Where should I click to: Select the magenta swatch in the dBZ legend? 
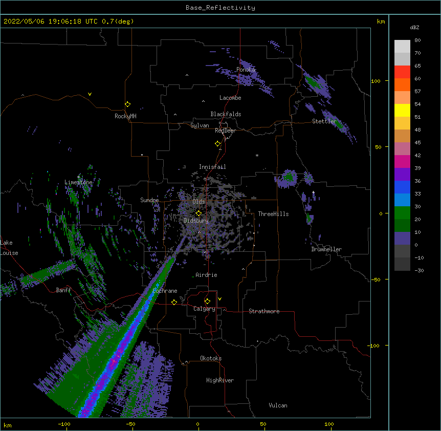pos(402,161)
